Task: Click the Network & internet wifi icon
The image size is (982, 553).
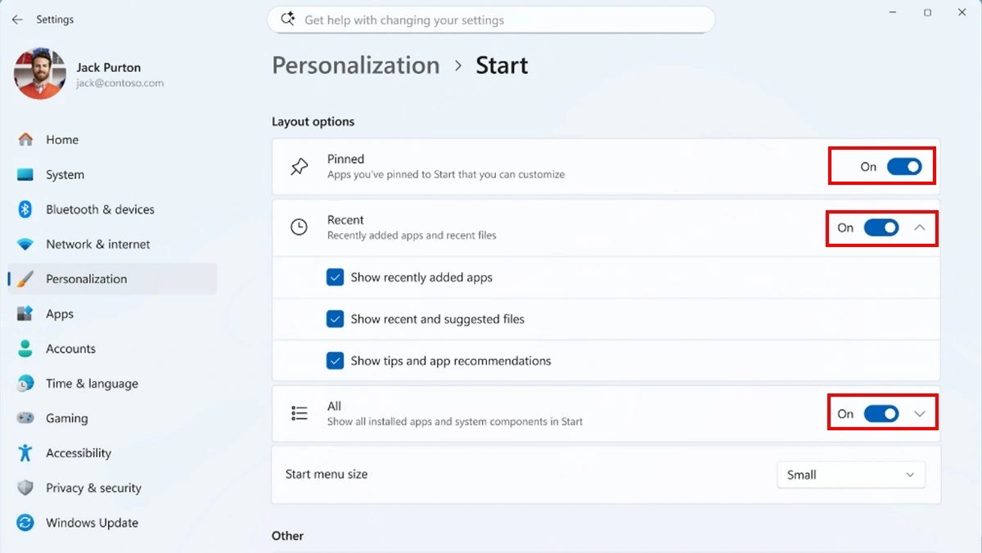Action: tap(25, 245)
